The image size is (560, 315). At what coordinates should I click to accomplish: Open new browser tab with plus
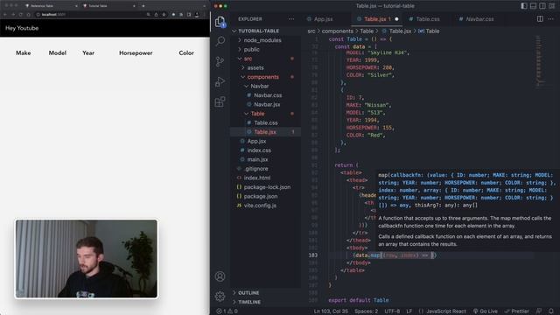point(143,6)
